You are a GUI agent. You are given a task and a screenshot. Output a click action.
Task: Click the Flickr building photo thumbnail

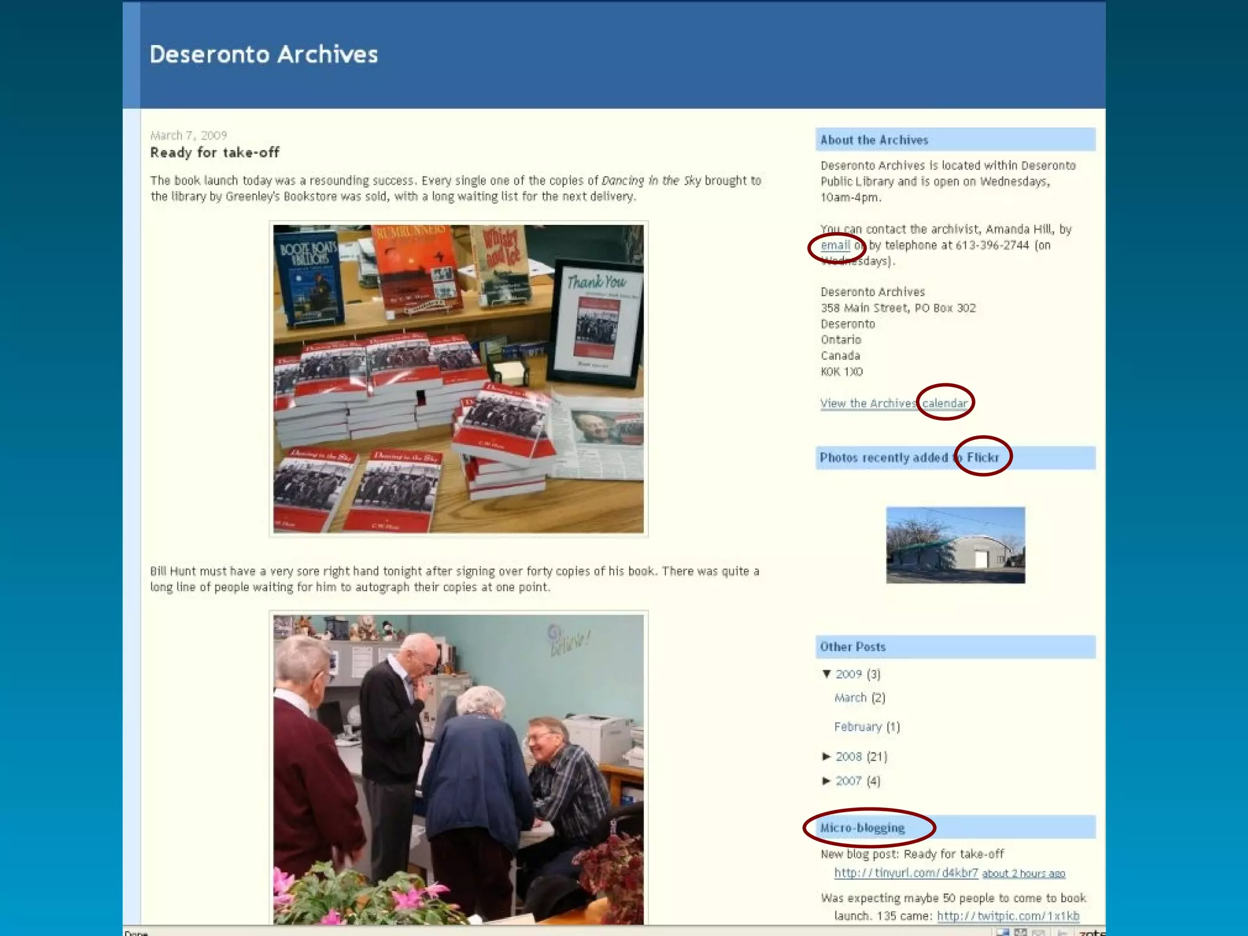(955, 545)
